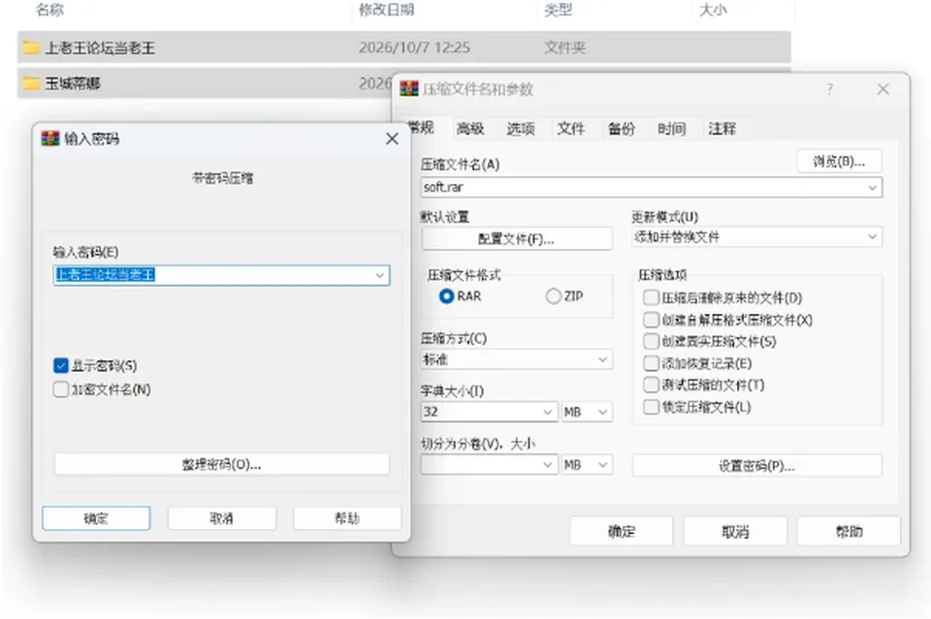Open the 文件 tab
Viewport: 931px width, 619px height.
(571, 129)
